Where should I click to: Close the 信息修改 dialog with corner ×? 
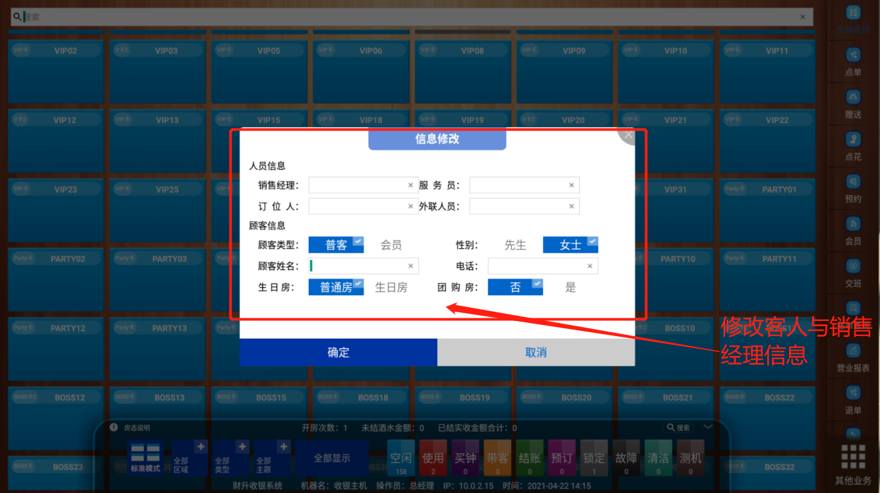click(628, 135)
